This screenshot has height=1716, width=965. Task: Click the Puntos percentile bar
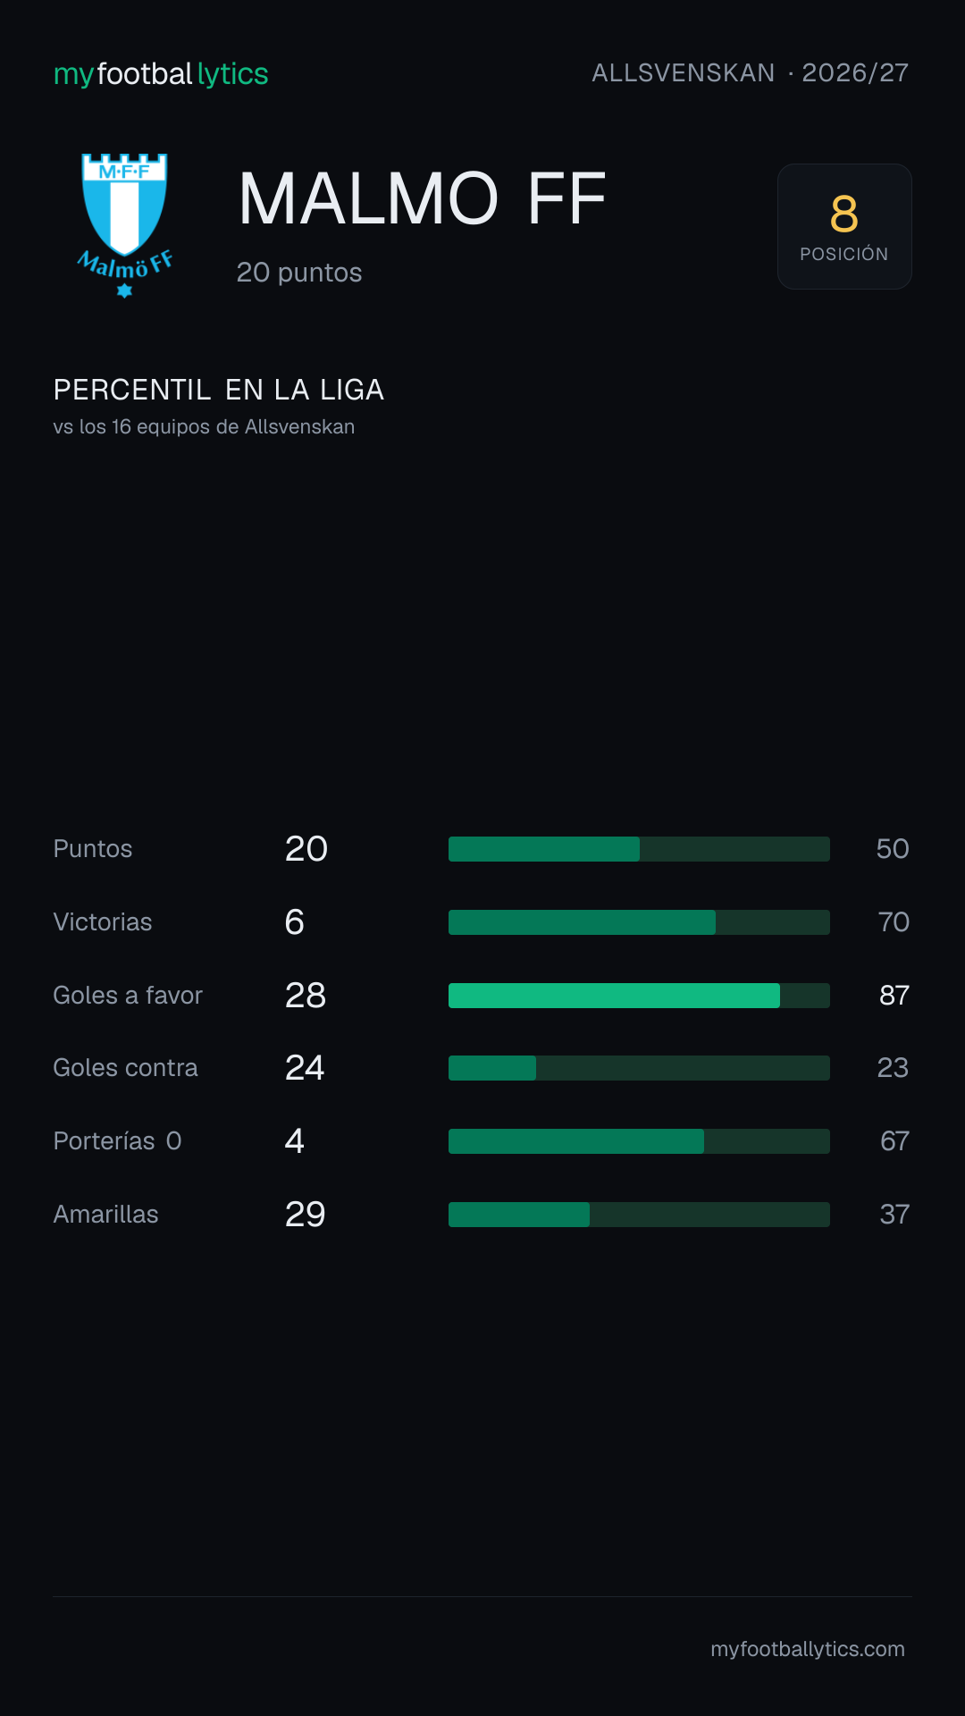pos(639,849)
